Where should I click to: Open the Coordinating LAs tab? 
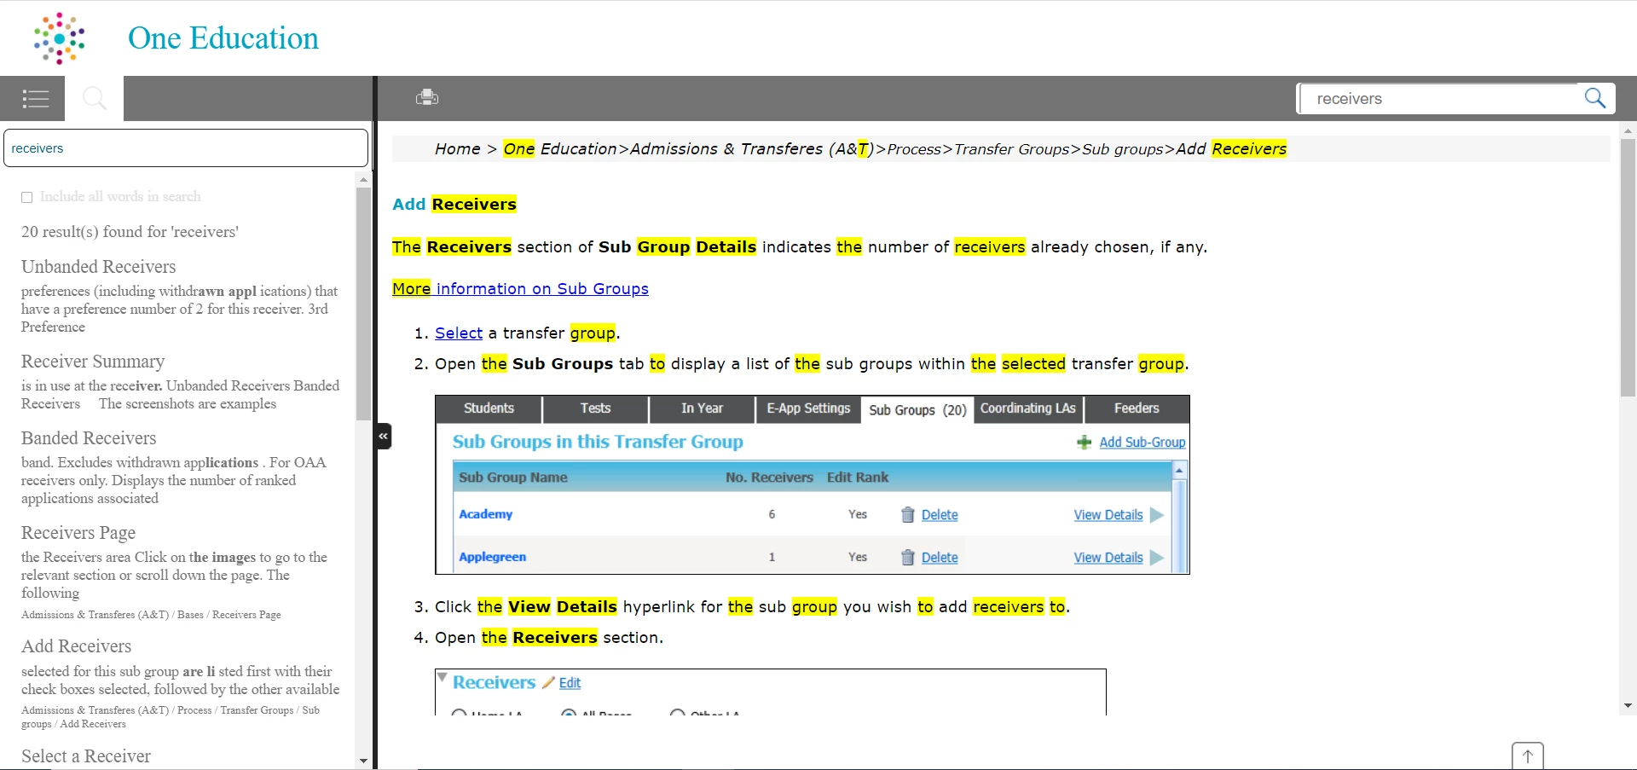click(1028, 408)
